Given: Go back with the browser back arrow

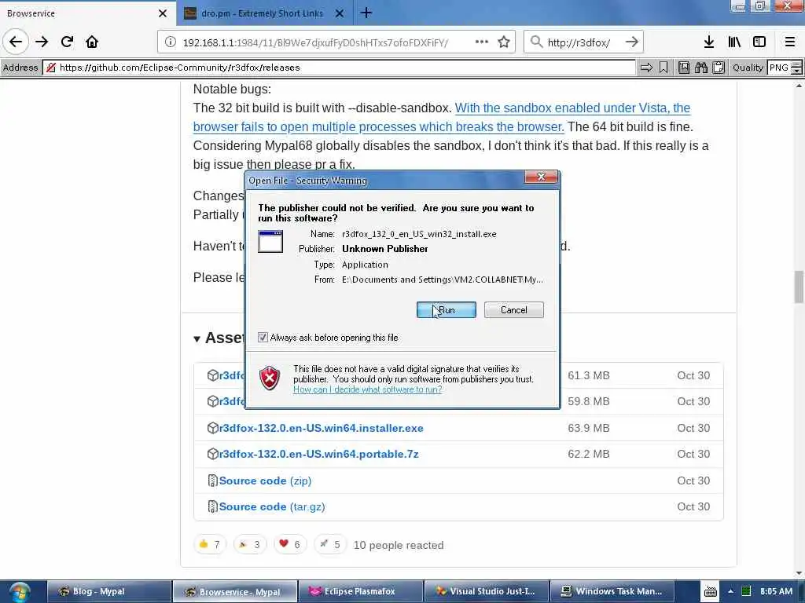Looking at the screenshot, I should click(x=16, y=42).
